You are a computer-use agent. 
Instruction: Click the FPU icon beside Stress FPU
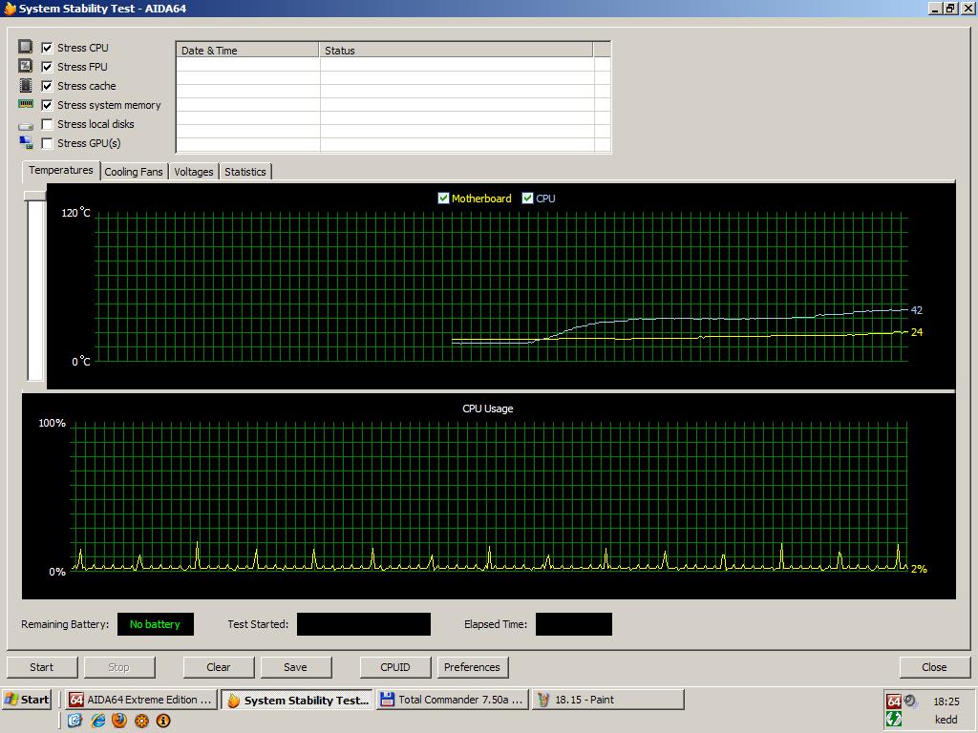point(25,66)
